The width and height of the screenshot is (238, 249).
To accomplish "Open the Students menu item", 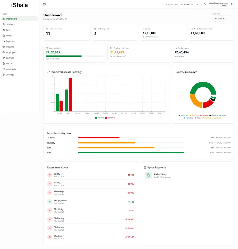I will [x=20, y=24].
